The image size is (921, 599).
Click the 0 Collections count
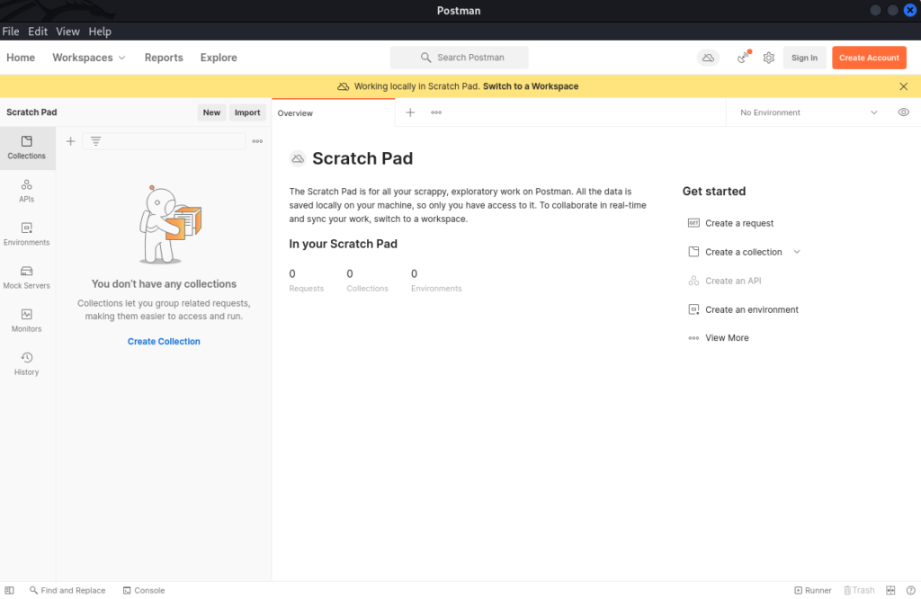(x=367, y=281)
